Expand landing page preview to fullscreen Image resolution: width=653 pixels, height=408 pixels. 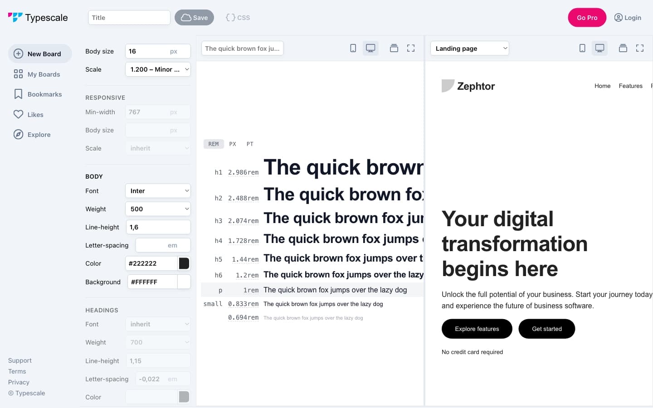[640, 48]
